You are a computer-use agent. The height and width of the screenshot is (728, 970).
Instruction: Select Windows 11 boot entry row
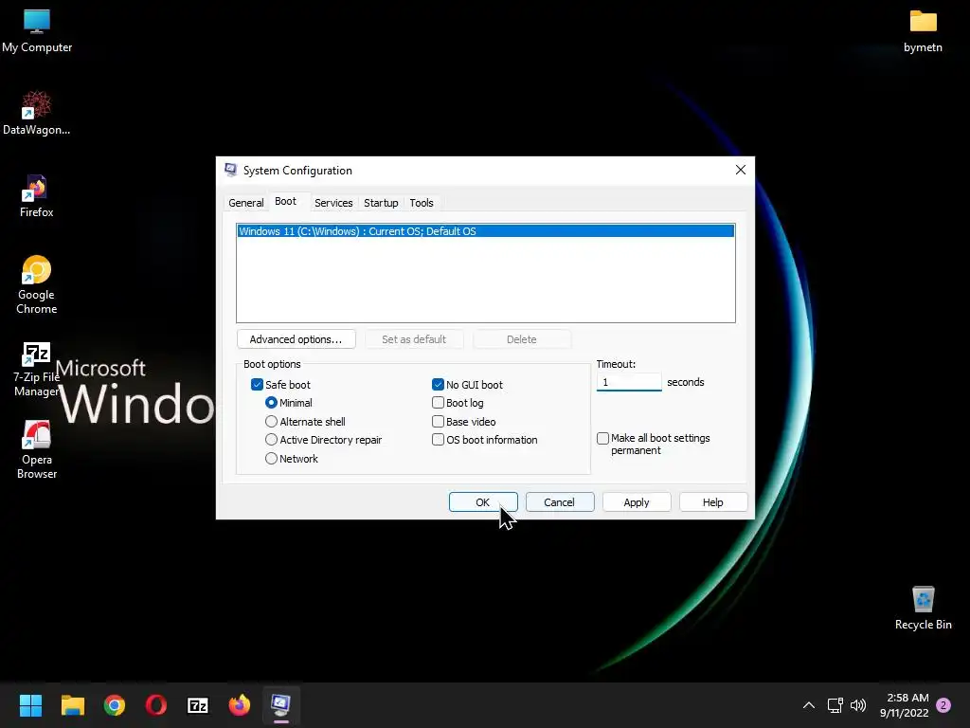(x=486, y=231)
